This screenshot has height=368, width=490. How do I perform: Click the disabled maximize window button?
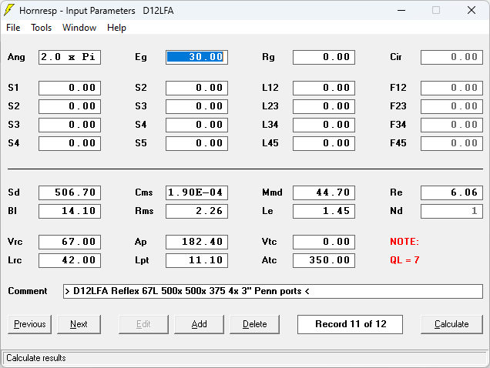coord(436,10)
